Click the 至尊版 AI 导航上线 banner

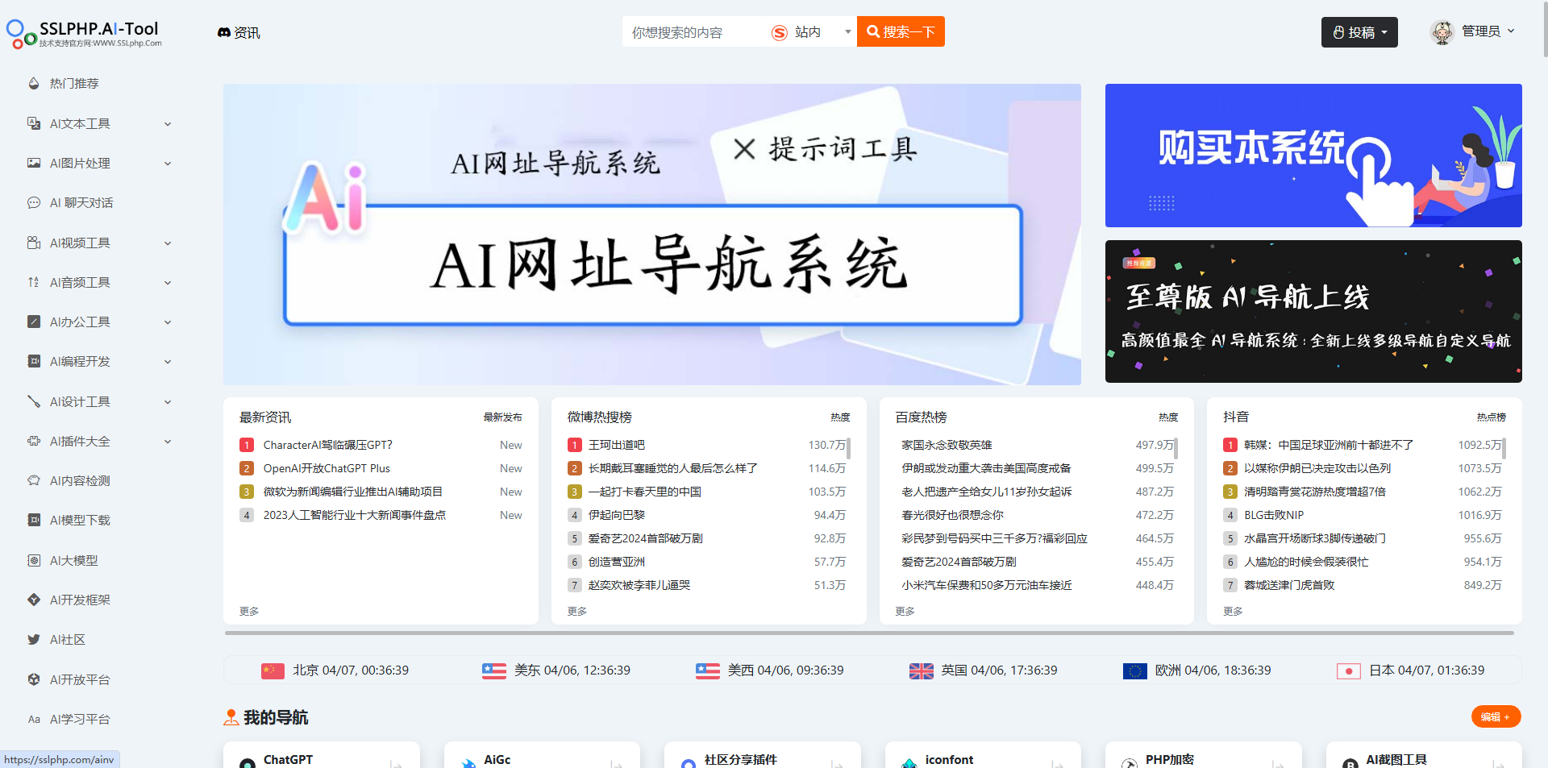(x=1313, y=311)
